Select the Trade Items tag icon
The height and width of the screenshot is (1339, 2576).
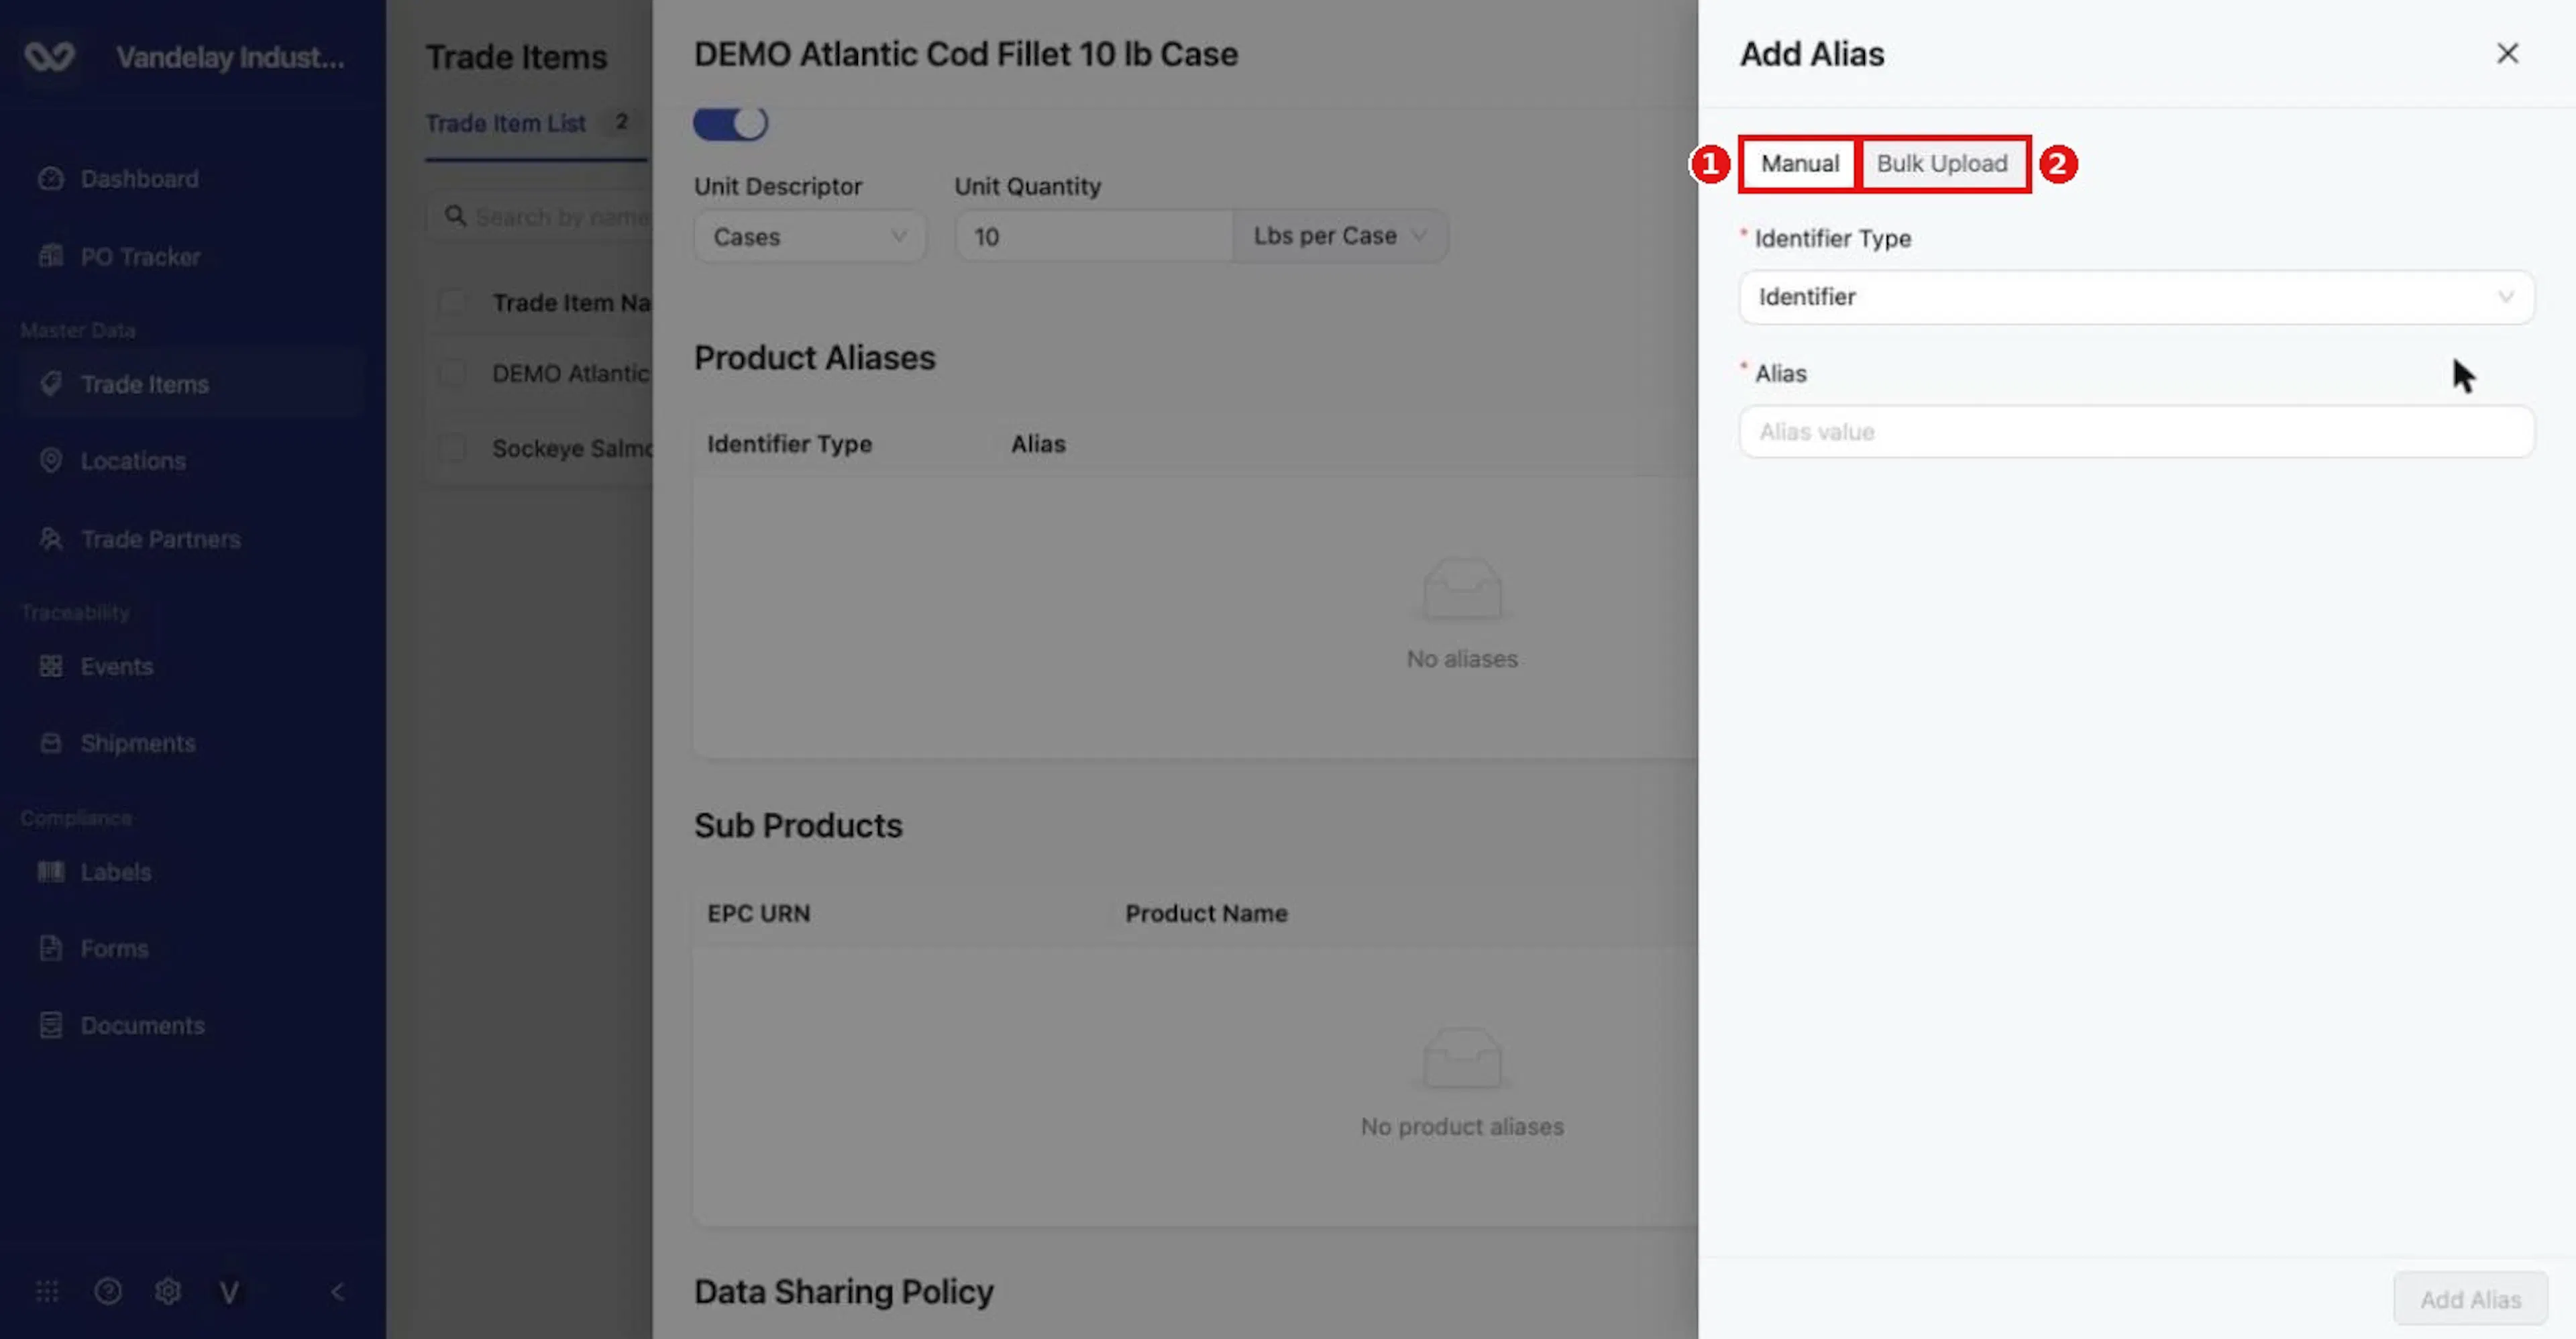(x=51, y=383)
